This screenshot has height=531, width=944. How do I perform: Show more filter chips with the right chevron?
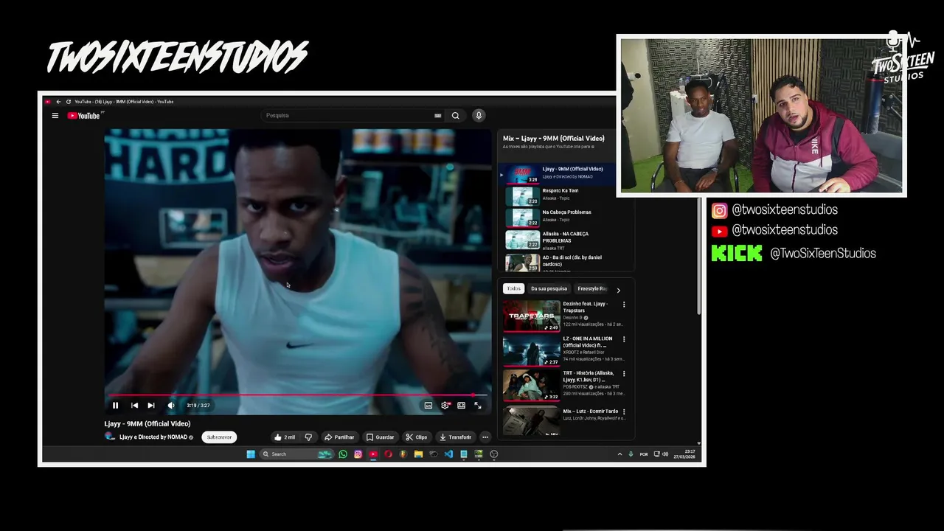click(x=618, y=290)
